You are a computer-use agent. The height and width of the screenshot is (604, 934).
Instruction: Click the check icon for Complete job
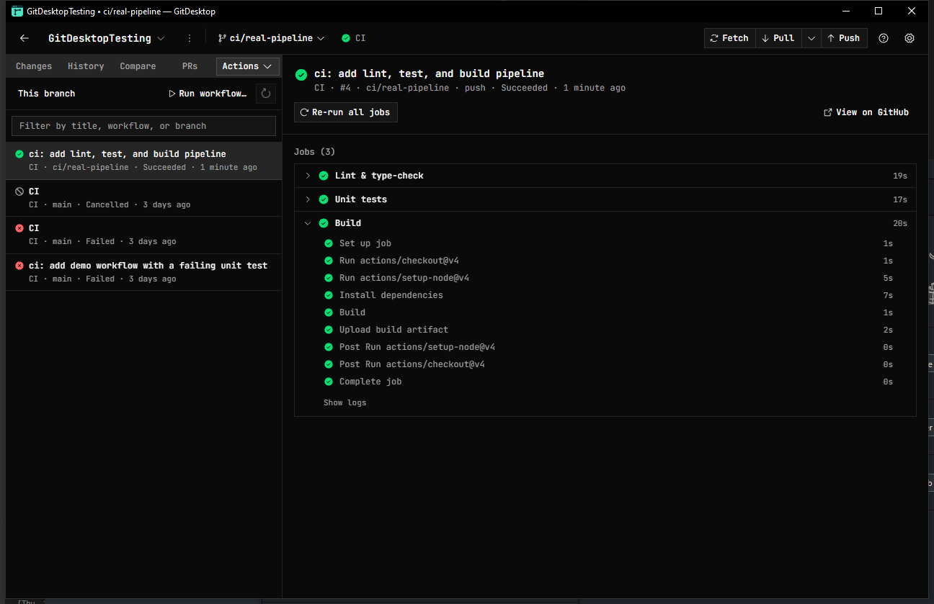tap(329, 382)
